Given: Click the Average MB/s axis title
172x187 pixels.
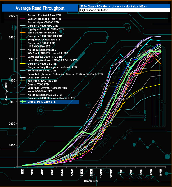Looking at the screenshot, I should coord(6,91).
